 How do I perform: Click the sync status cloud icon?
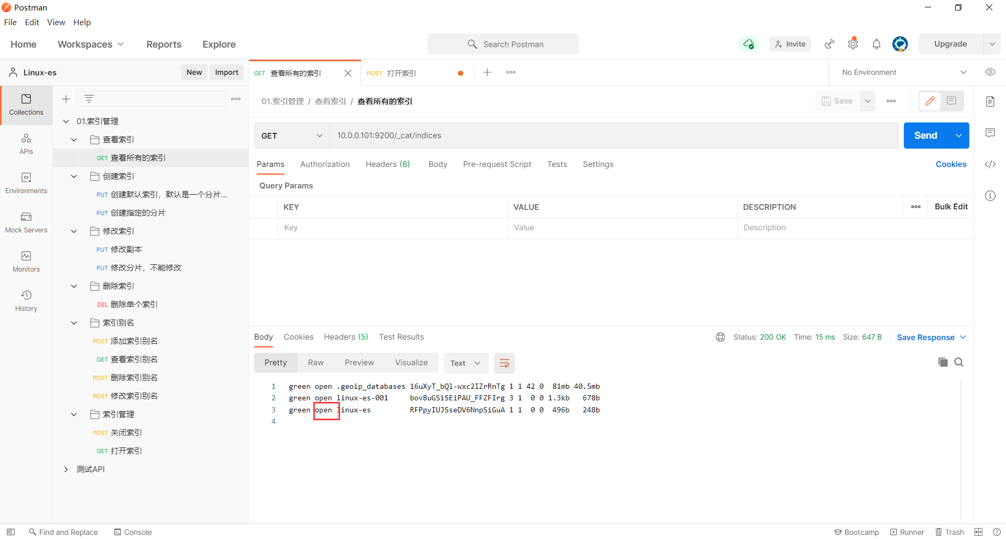click(749, 44)
